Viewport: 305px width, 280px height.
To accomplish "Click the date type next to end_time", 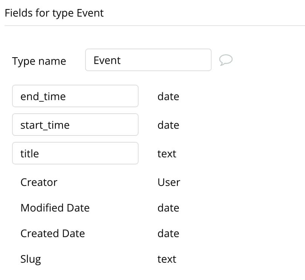I will pyautogui.click(x=168, y=96).
